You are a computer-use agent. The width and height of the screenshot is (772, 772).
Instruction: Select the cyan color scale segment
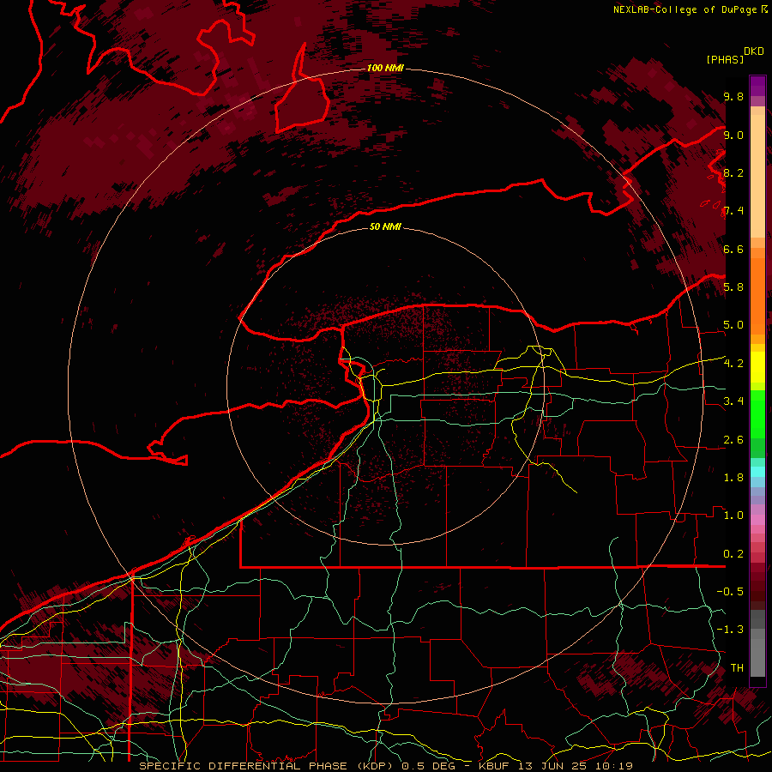point(757,471)
